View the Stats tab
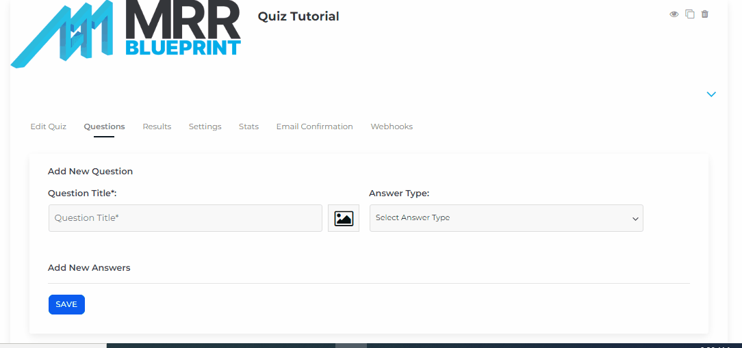The image size is (742, 348). pos(249,126)
